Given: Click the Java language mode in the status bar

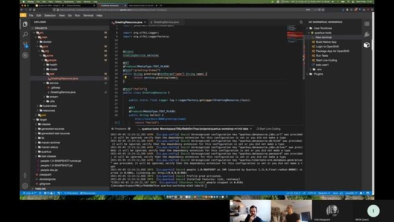Looking at the screenshot, I should tap(335, 193).
